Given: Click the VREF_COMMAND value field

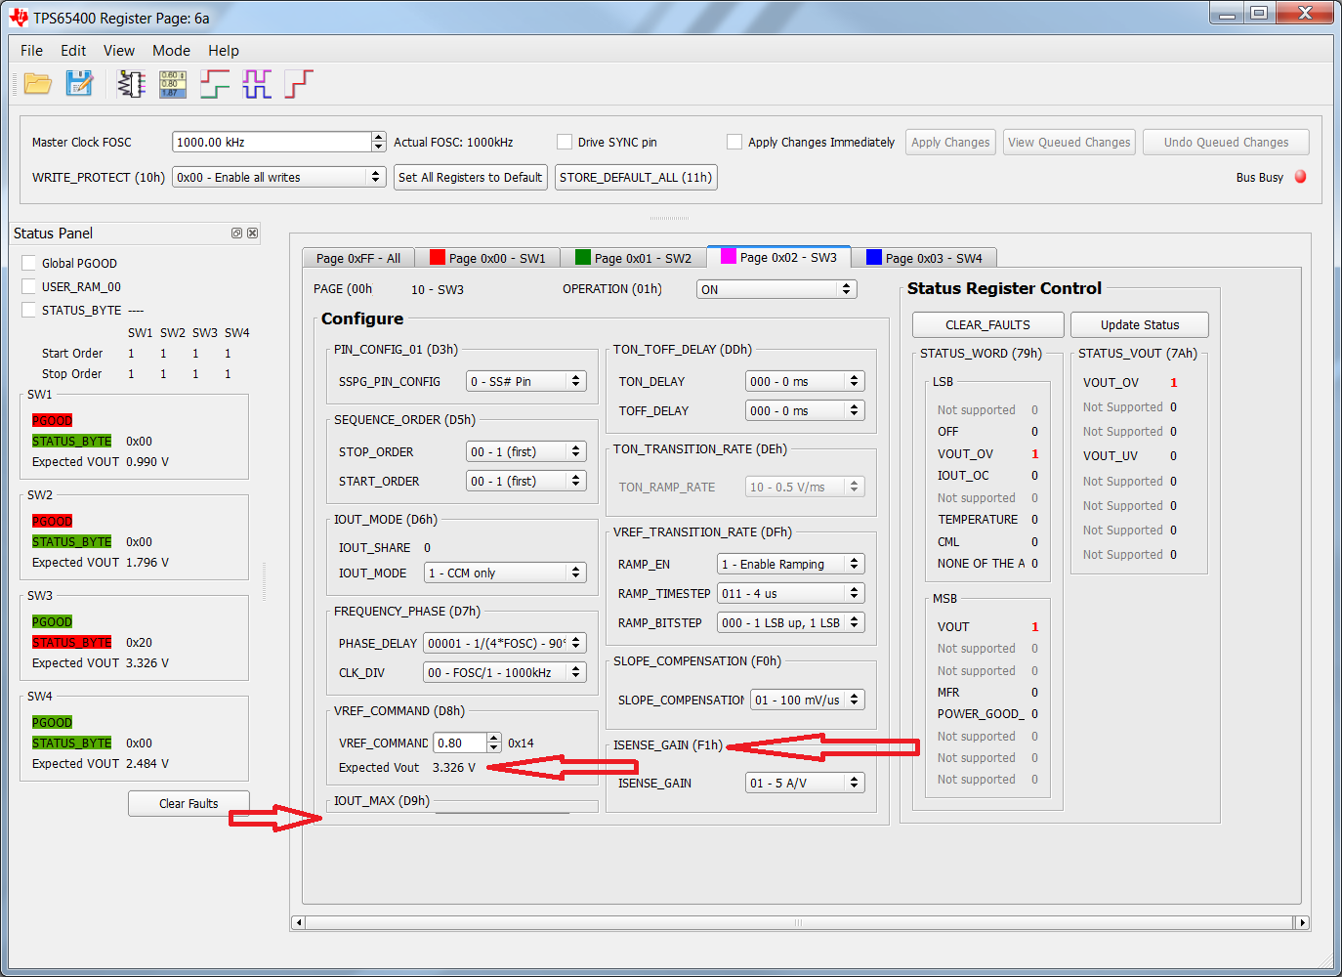Looking at the screenshot, I should (460, 743).
